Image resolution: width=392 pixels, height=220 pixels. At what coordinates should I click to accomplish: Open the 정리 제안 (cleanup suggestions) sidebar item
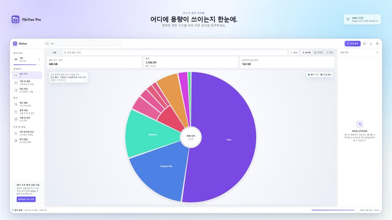27,104
